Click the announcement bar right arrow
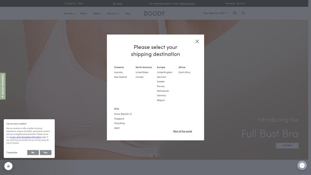 point(195,4)
